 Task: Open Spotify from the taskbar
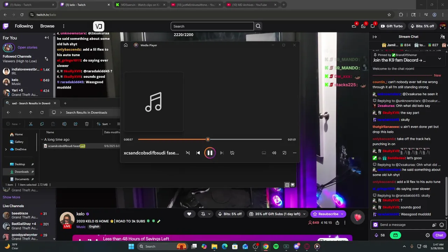[x=276, y=246]
